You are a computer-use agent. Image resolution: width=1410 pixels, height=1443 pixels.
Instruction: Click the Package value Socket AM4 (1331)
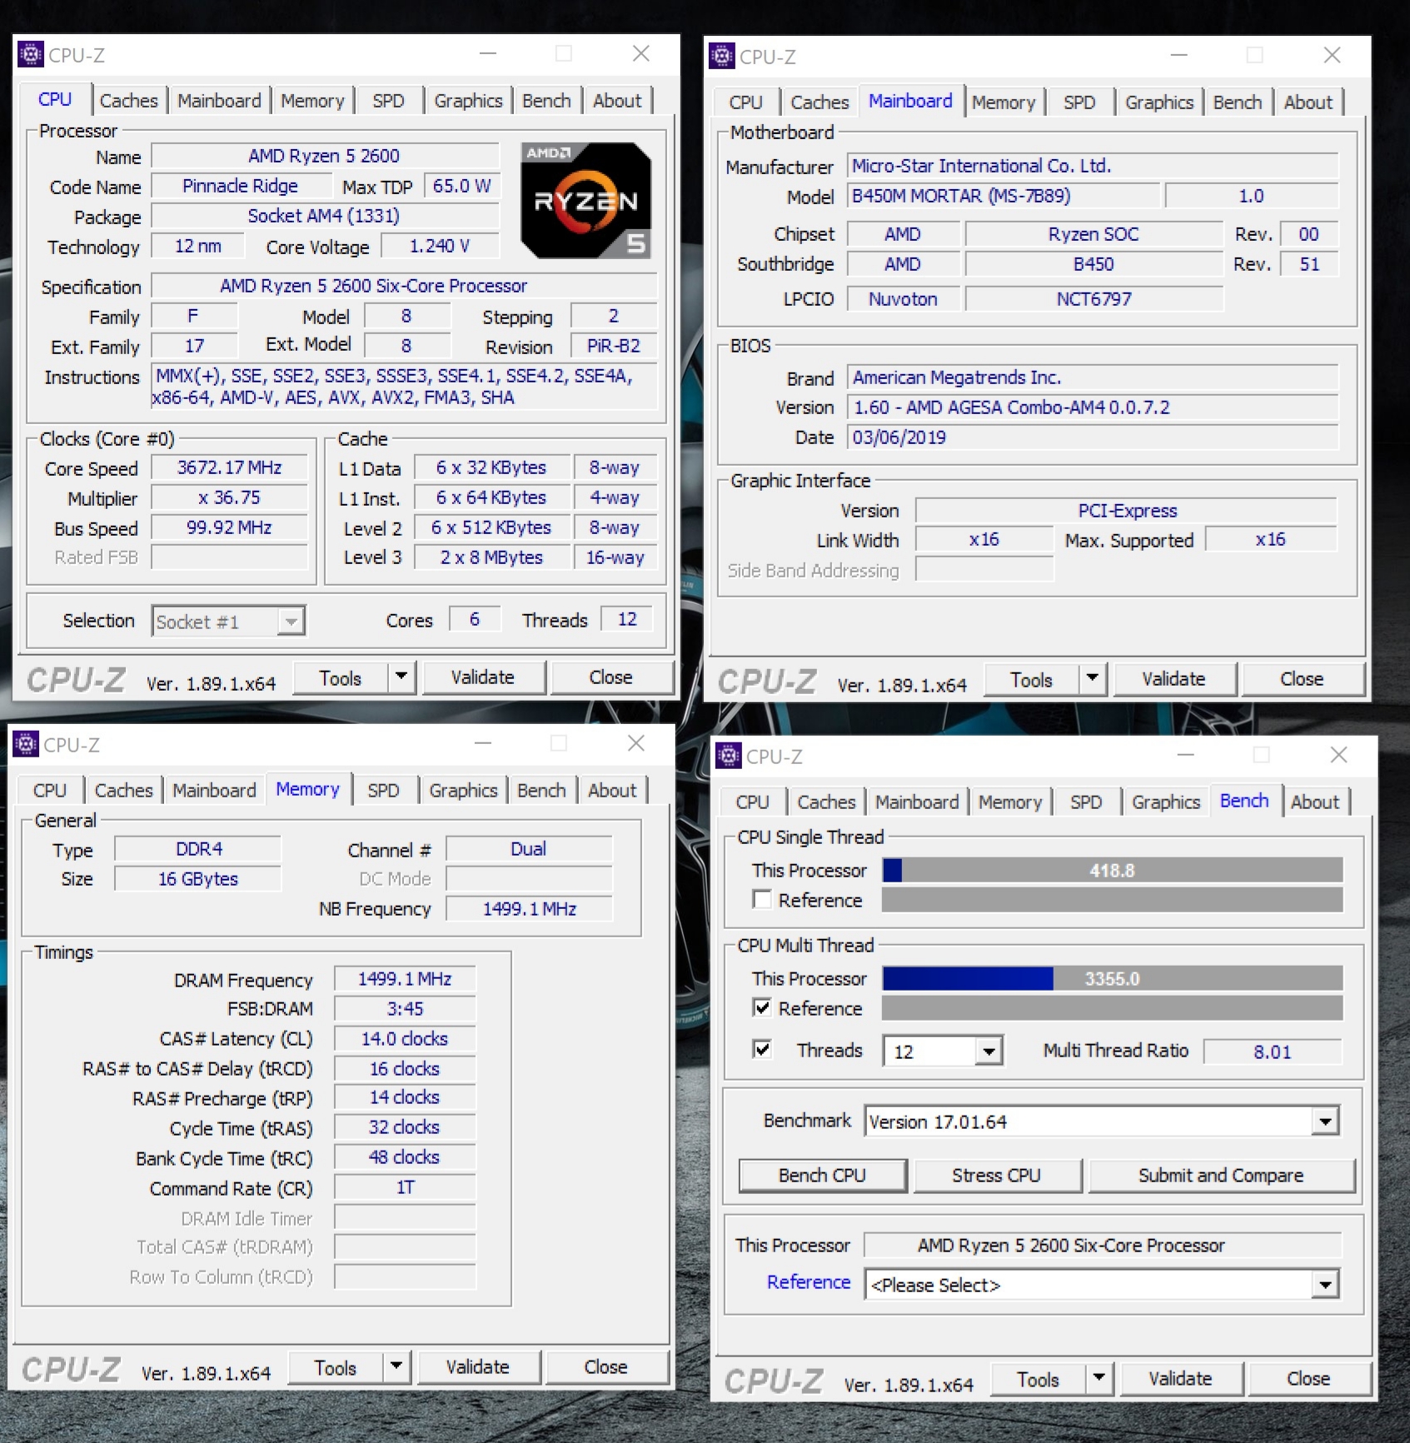(x=325, y=216)
